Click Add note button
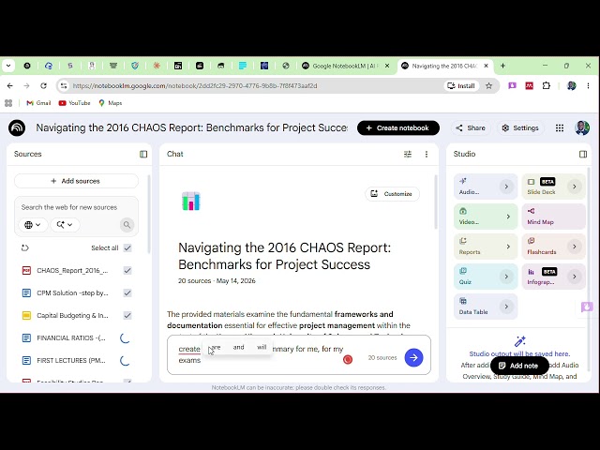600x450 pixels. point(519,366)
